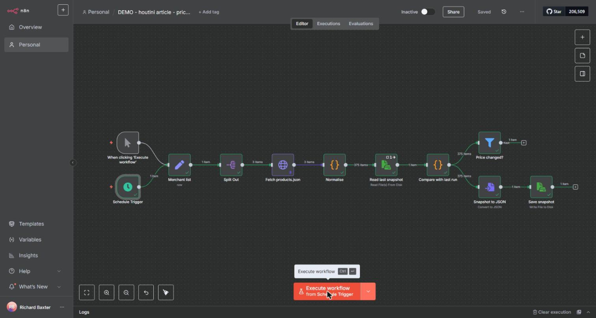Screen dimensions: 596x318
Task: Select the Fetch products.json node
Action: 283,165
